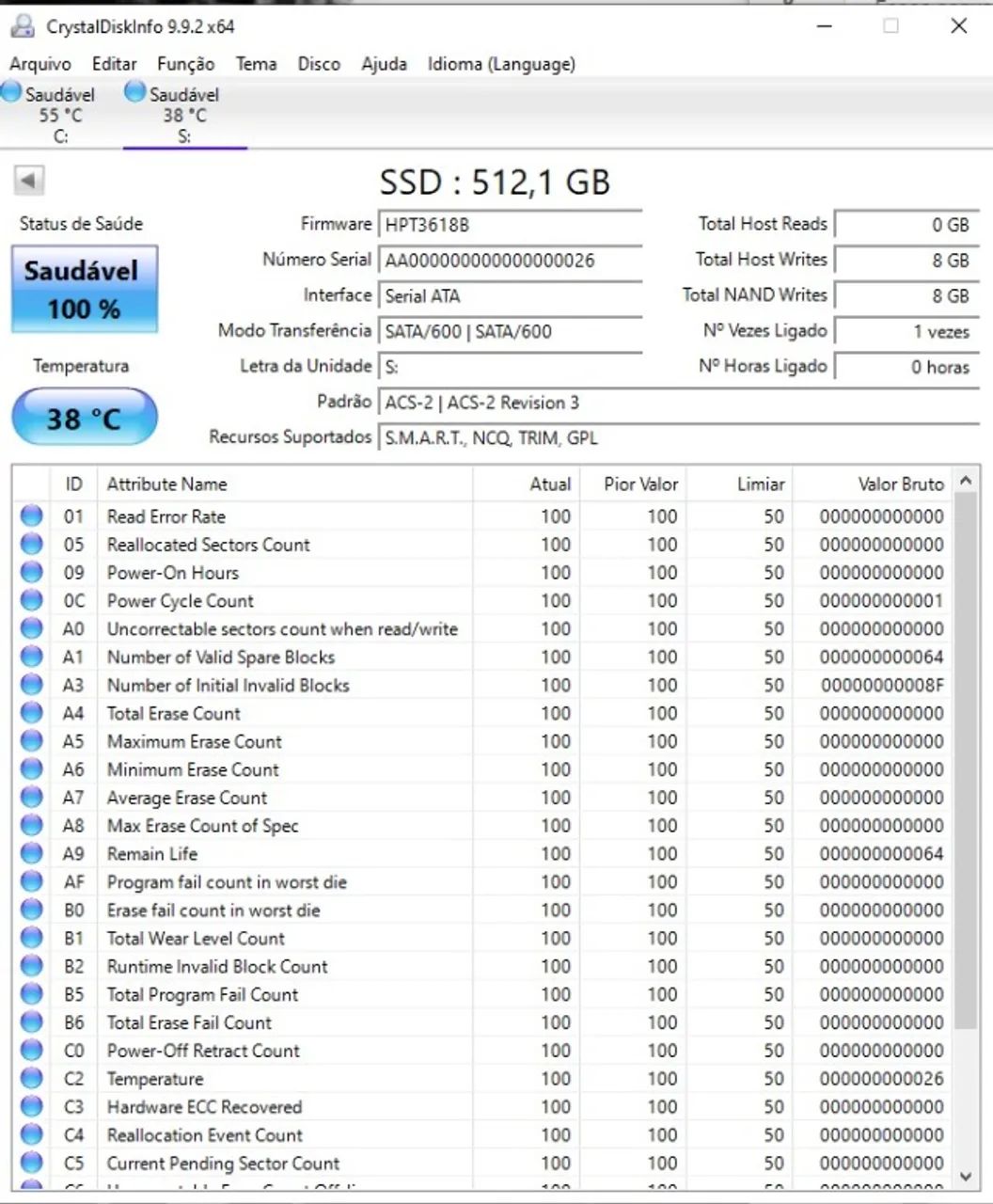Click the status circle of Temperature attribute
This screenshot has width=993, height=1204.
(32, 1079)
